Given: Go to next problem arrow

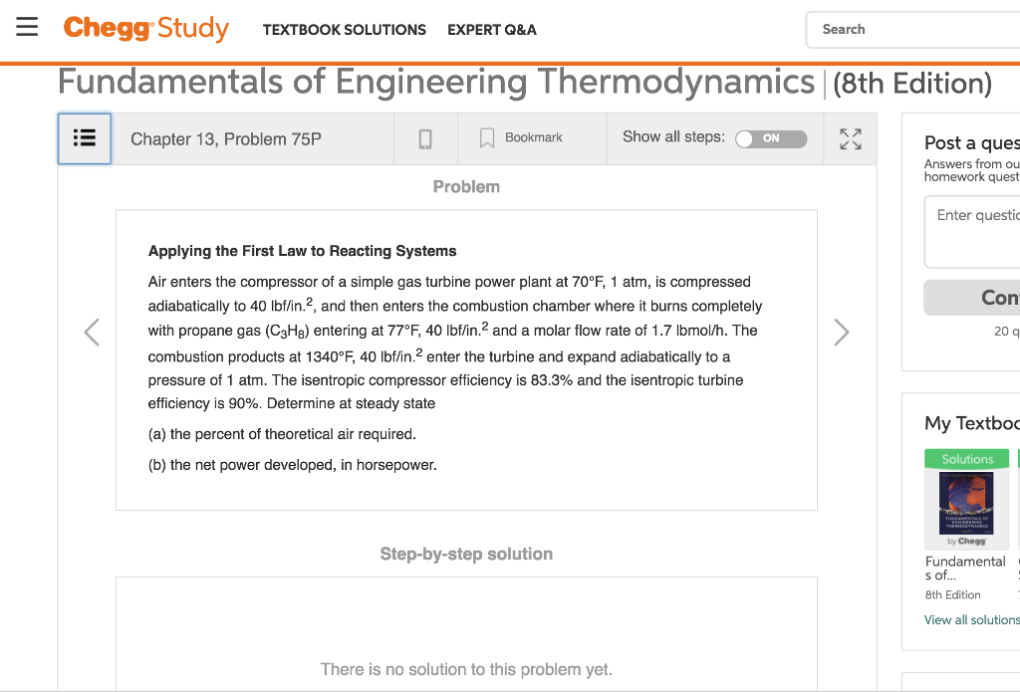Looking at the screenshot, I should tap(841, 333).
